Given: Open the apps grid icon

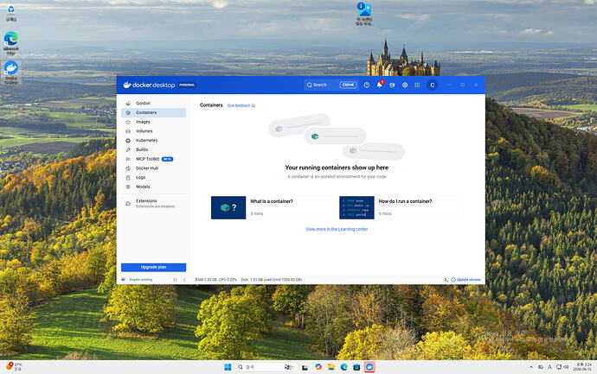Looking at the screenshot, I should pos(417,86).
